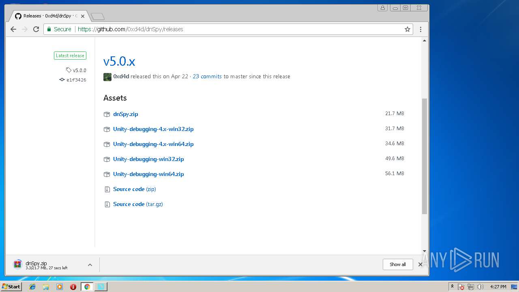
Task: Reload the GitHub releases page
Action: 36,29
